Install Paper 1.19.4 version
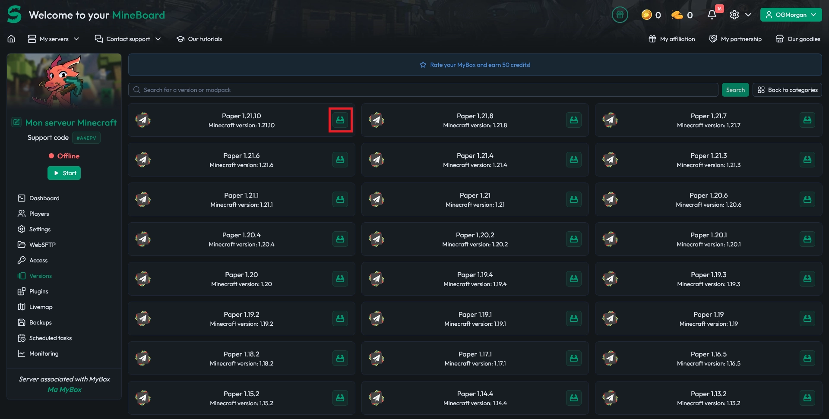Image resolution: width=829 pixels, height=419 pixels. pyautogui.click(x=574, y=279)
